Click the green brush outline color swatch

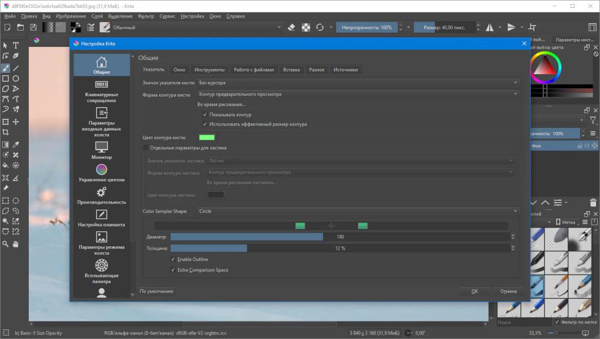tap(207, 137)
